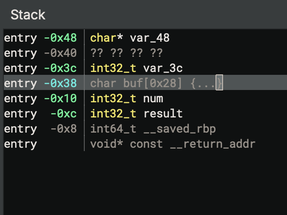Select the -0x10 stack offset
The image size is (287, 215).
tap(60, 99)
